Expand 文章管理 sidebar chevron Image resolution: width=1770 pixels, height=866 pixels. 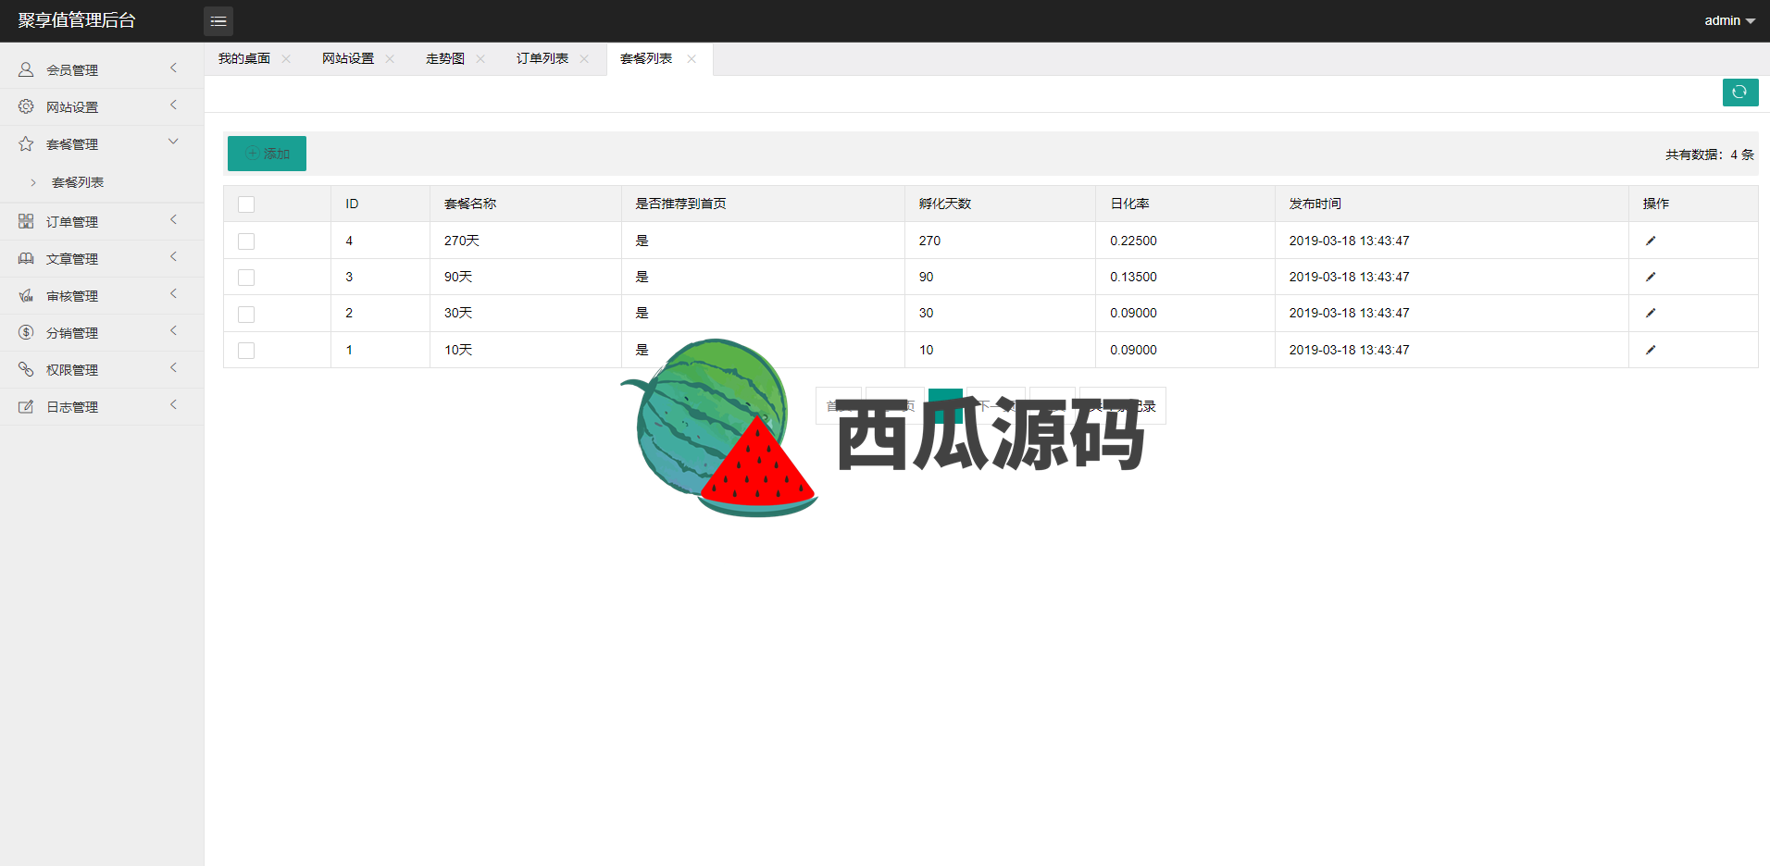coord(173,256)
